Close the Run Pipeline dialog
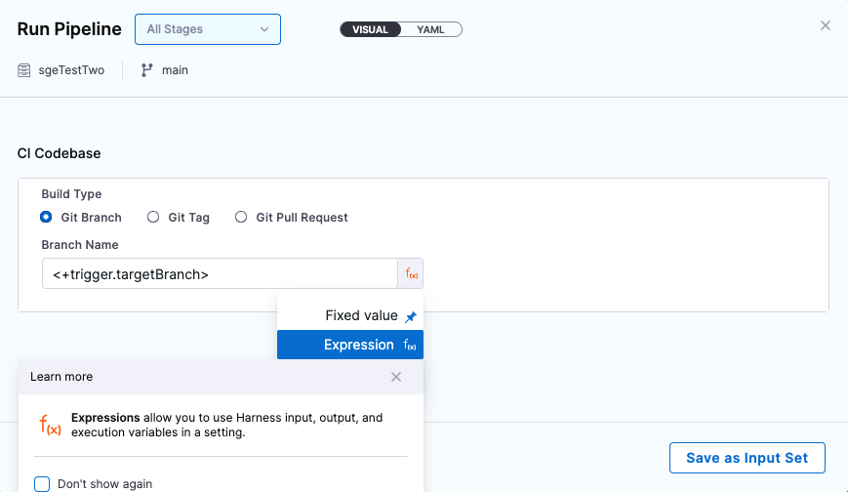Screen dimensions: 848x492 coord(826,26)
